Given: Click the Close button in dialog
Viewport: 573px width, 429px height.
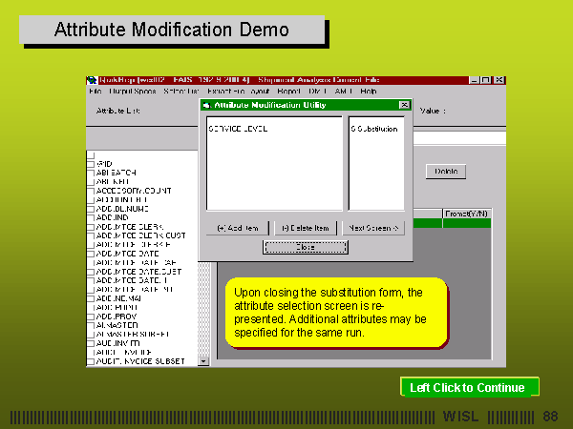Looking at the screenshot, I should pos(305,247).
